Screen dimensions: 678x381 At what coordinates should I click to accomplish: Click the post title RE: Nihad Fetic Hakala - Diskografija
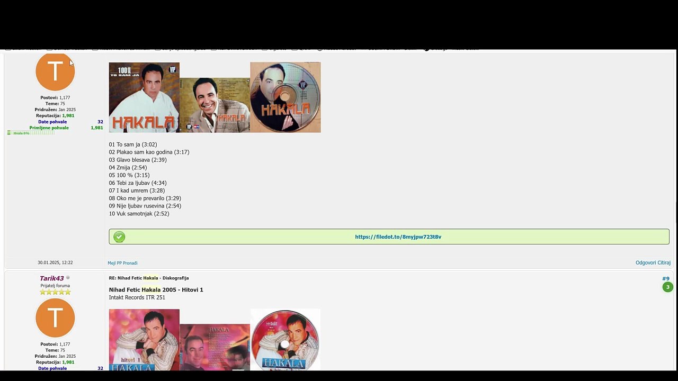[149, 278]
